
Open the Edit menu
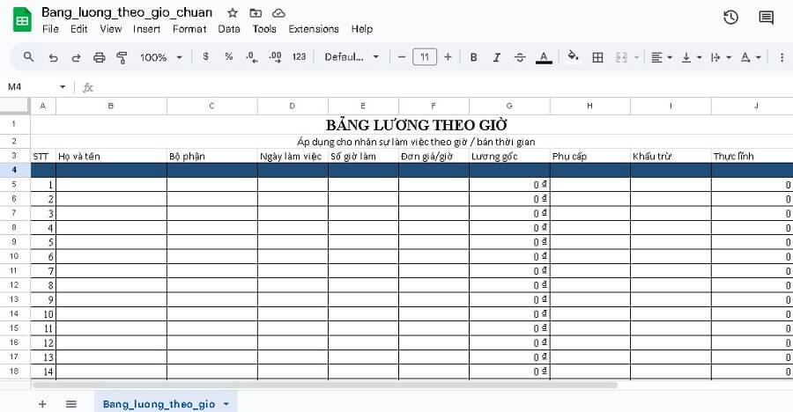79,29
